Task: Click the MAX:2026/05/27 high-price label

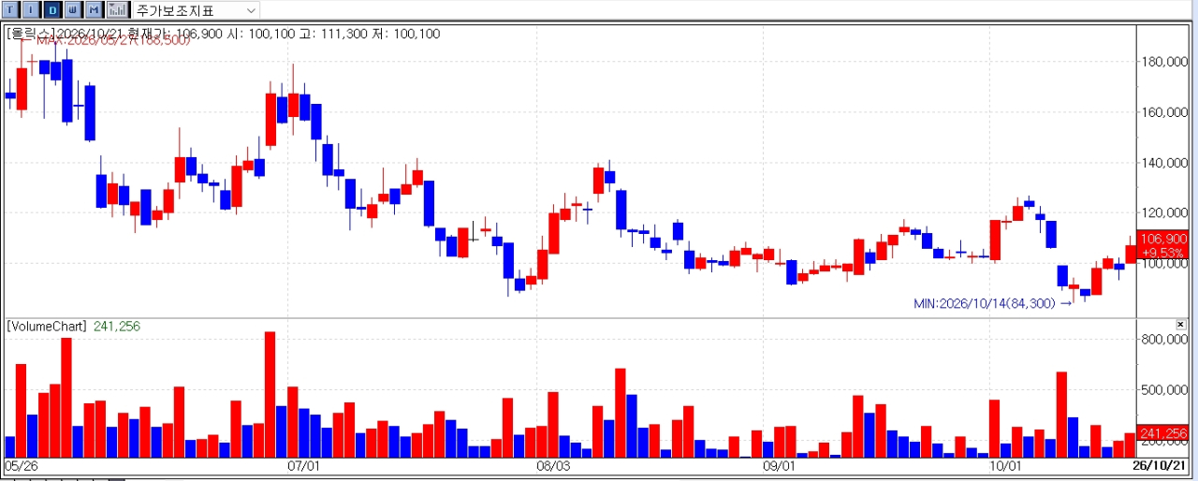Action: pos(113,41)
